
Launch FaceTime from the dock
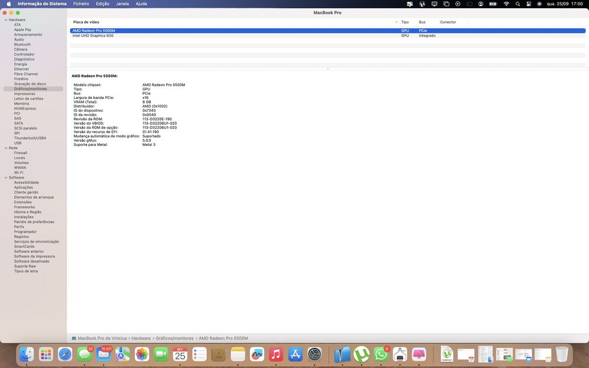coord(161,354)
